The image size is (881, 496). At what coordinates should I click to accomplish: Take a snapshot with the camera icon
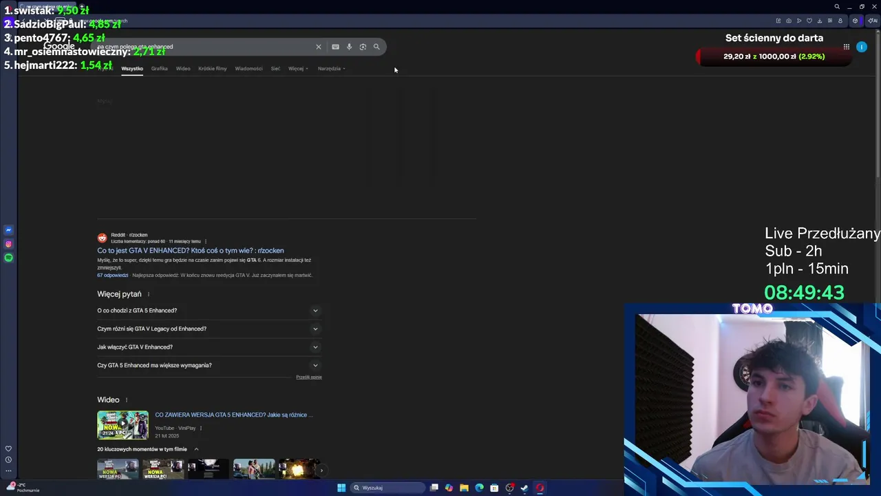[x=789, y=21]
